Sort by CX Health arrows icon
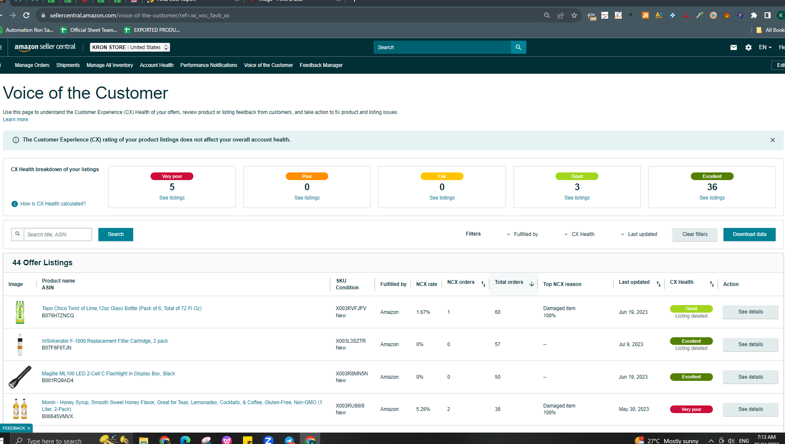785x444 pixels. pyautogui.click(x=712, y=284)
